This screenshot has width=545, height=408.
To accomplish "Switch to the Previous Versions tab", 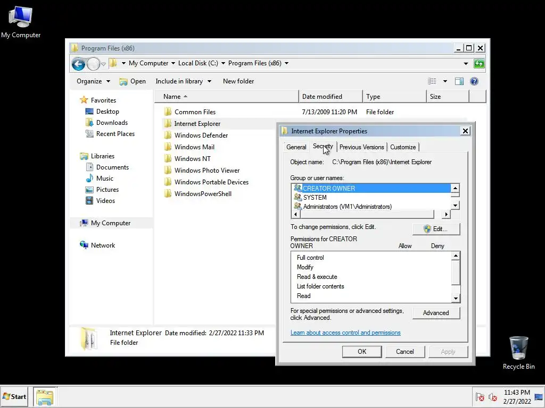I will coord(361,147).
